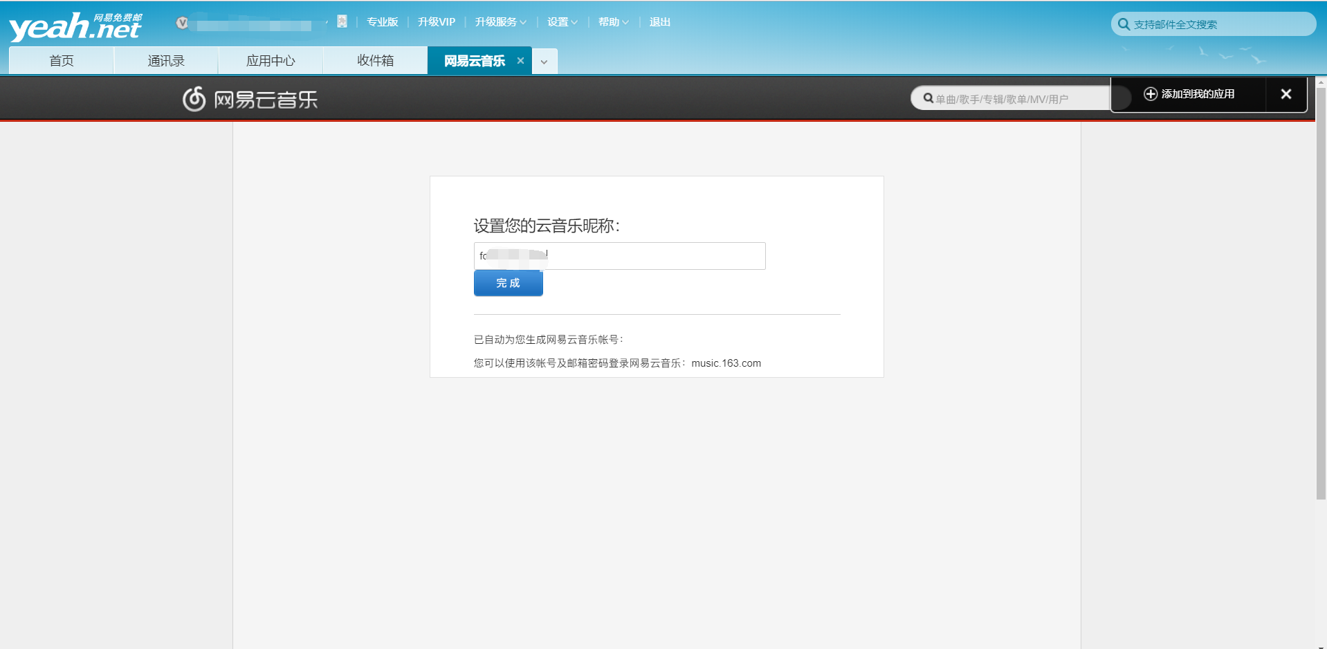Click 退出 to log out
The image size is (1327, 649).
660,22
